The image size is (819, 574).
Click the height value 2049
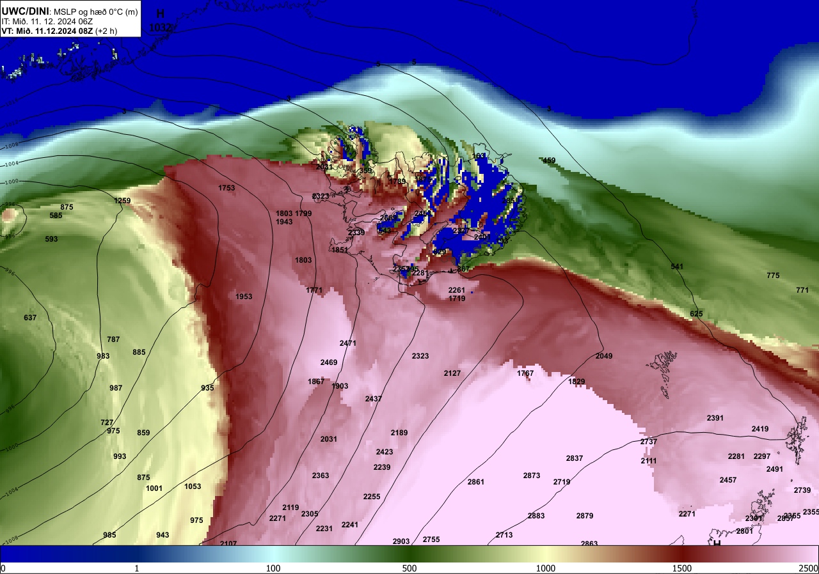604,356
